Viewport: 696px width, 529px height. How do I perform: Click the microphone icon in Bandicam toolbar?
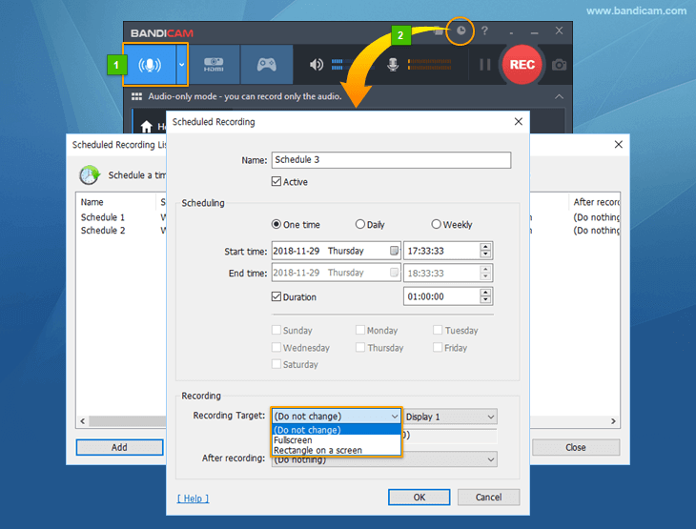click(393, 65)
